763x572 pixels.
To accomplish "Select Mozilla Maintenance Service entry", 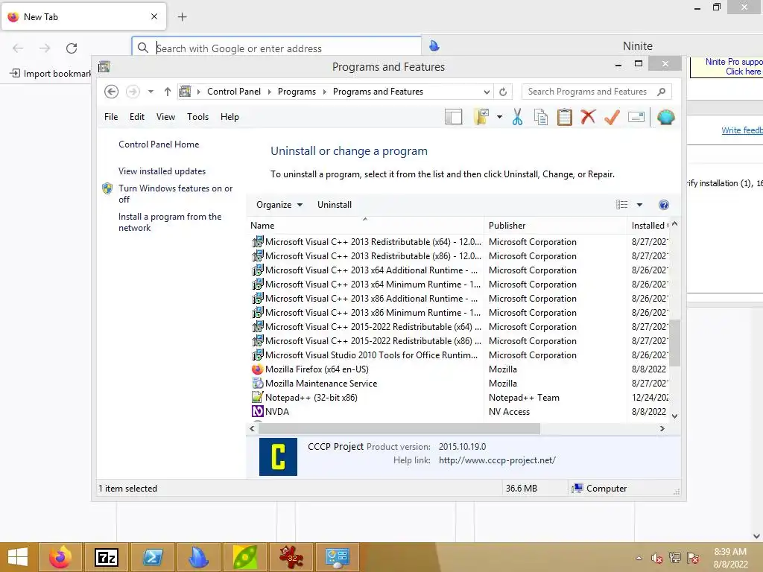I will point(321,384).
